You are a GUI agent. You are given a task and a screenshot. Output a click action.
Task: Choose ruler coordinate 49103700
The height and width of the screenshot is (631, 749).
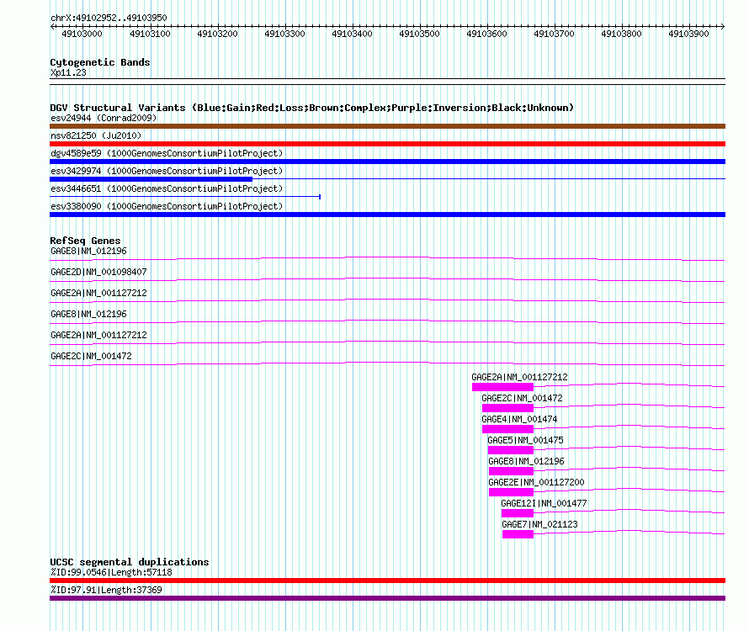coord(554,34)
